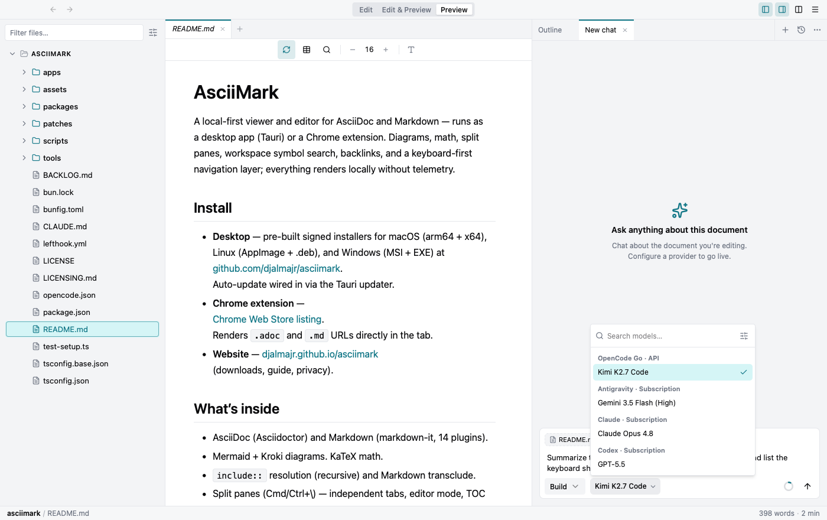Go back using the left arrow

click(x=53, y=9)
